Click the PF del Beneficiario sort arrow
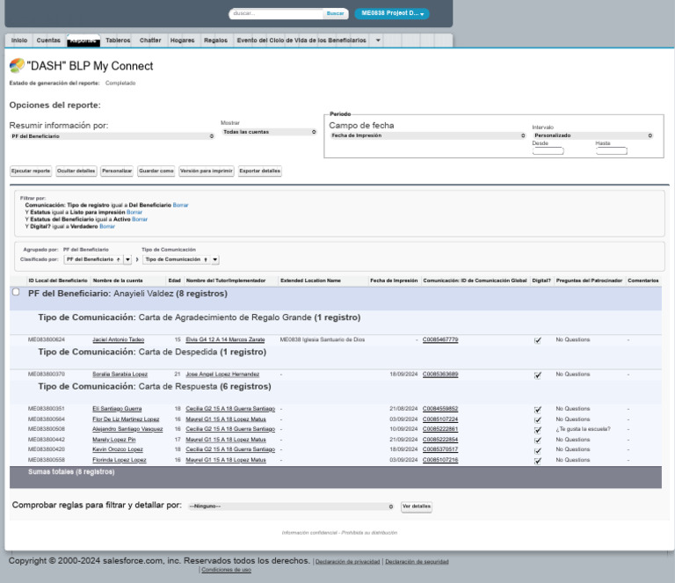 [x=119, y=260]
